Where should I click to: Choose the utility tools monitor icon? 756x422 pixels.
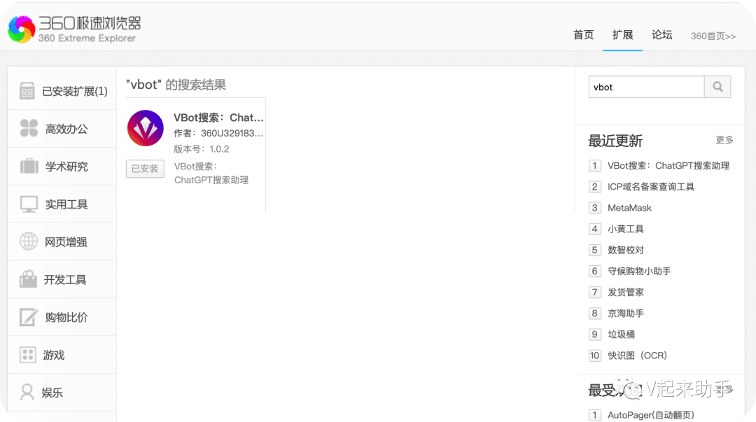pos(29,204)
